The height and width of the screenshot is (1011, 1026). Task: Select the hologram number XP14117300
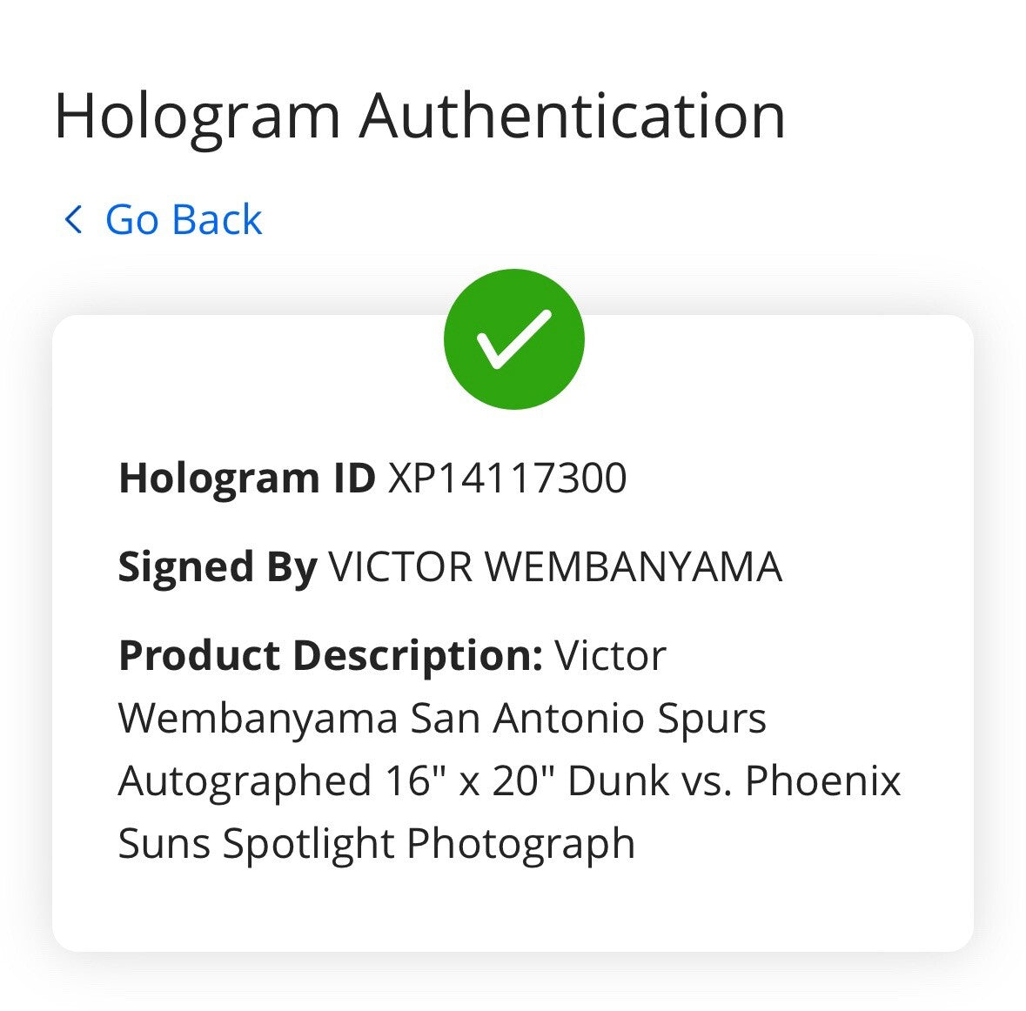point(507,478)
